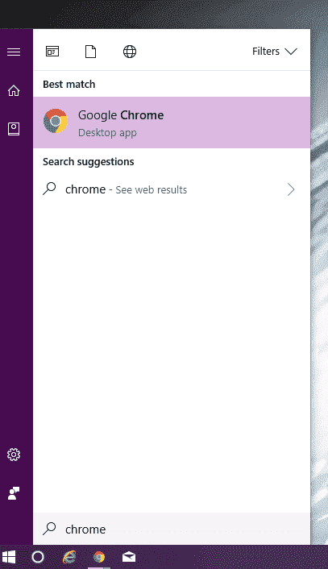Open the Notebook icon in sidebar
Screen dimensions: 328x569
pyautogui.click(x=14, y=129)
